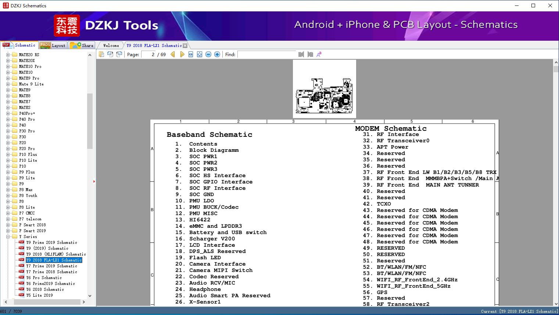The height and width of the screenshot is (315, 559).
Task: Select the P8 Max folder
Action: point(26,190)
